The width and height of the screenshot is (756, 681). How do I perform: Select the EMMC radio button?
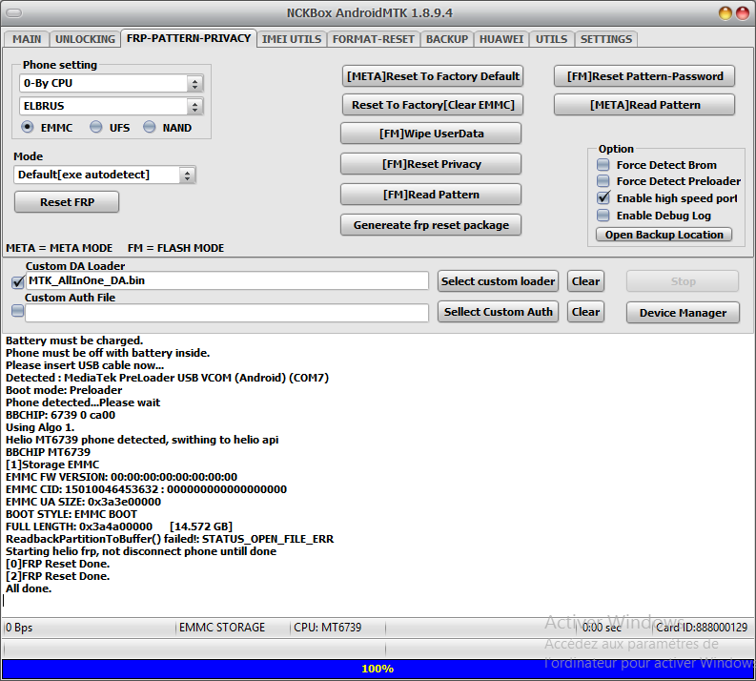(x=28, y=127)
